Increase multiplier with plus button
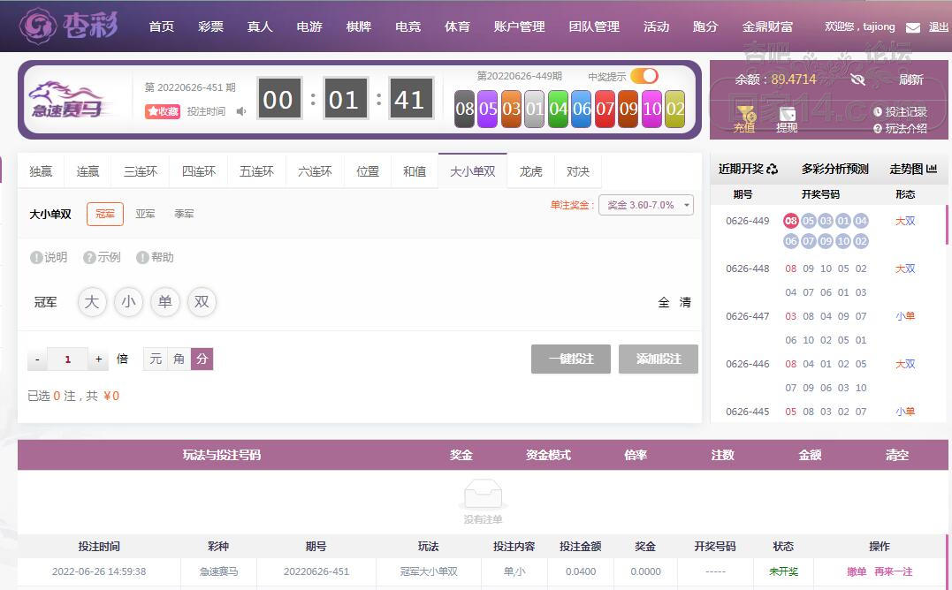The width and height of the screenshot is (952, 590). tap(98, 359)
